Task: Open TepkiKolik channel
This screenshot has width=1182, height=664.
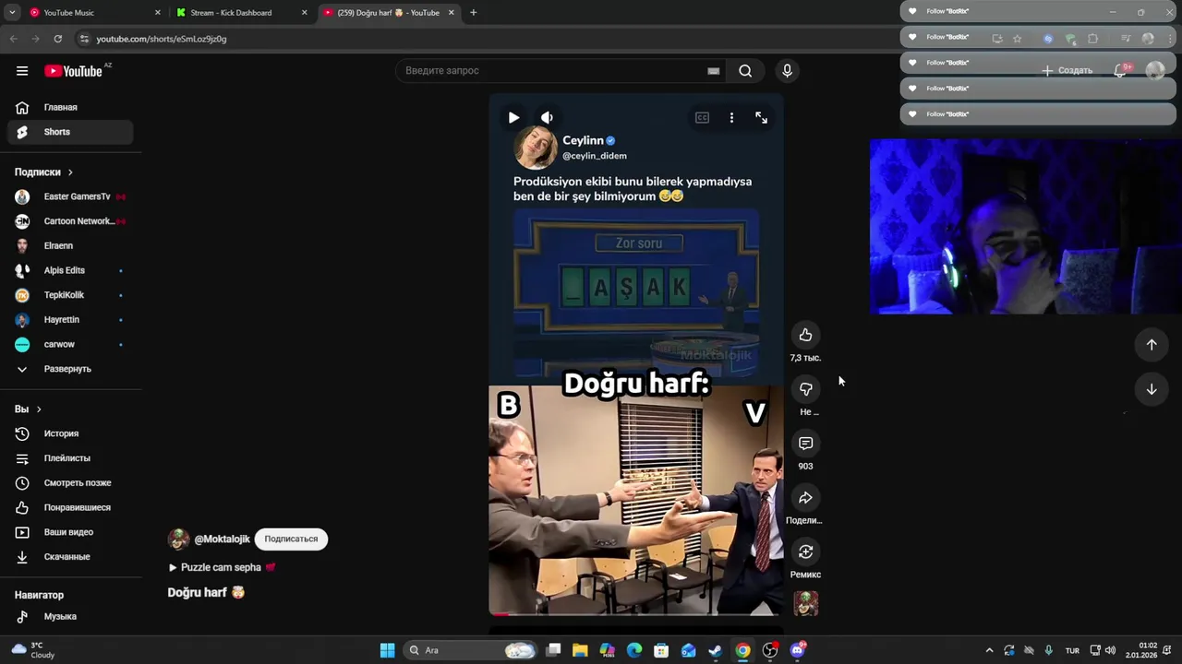Action: (x=70, y=295)
